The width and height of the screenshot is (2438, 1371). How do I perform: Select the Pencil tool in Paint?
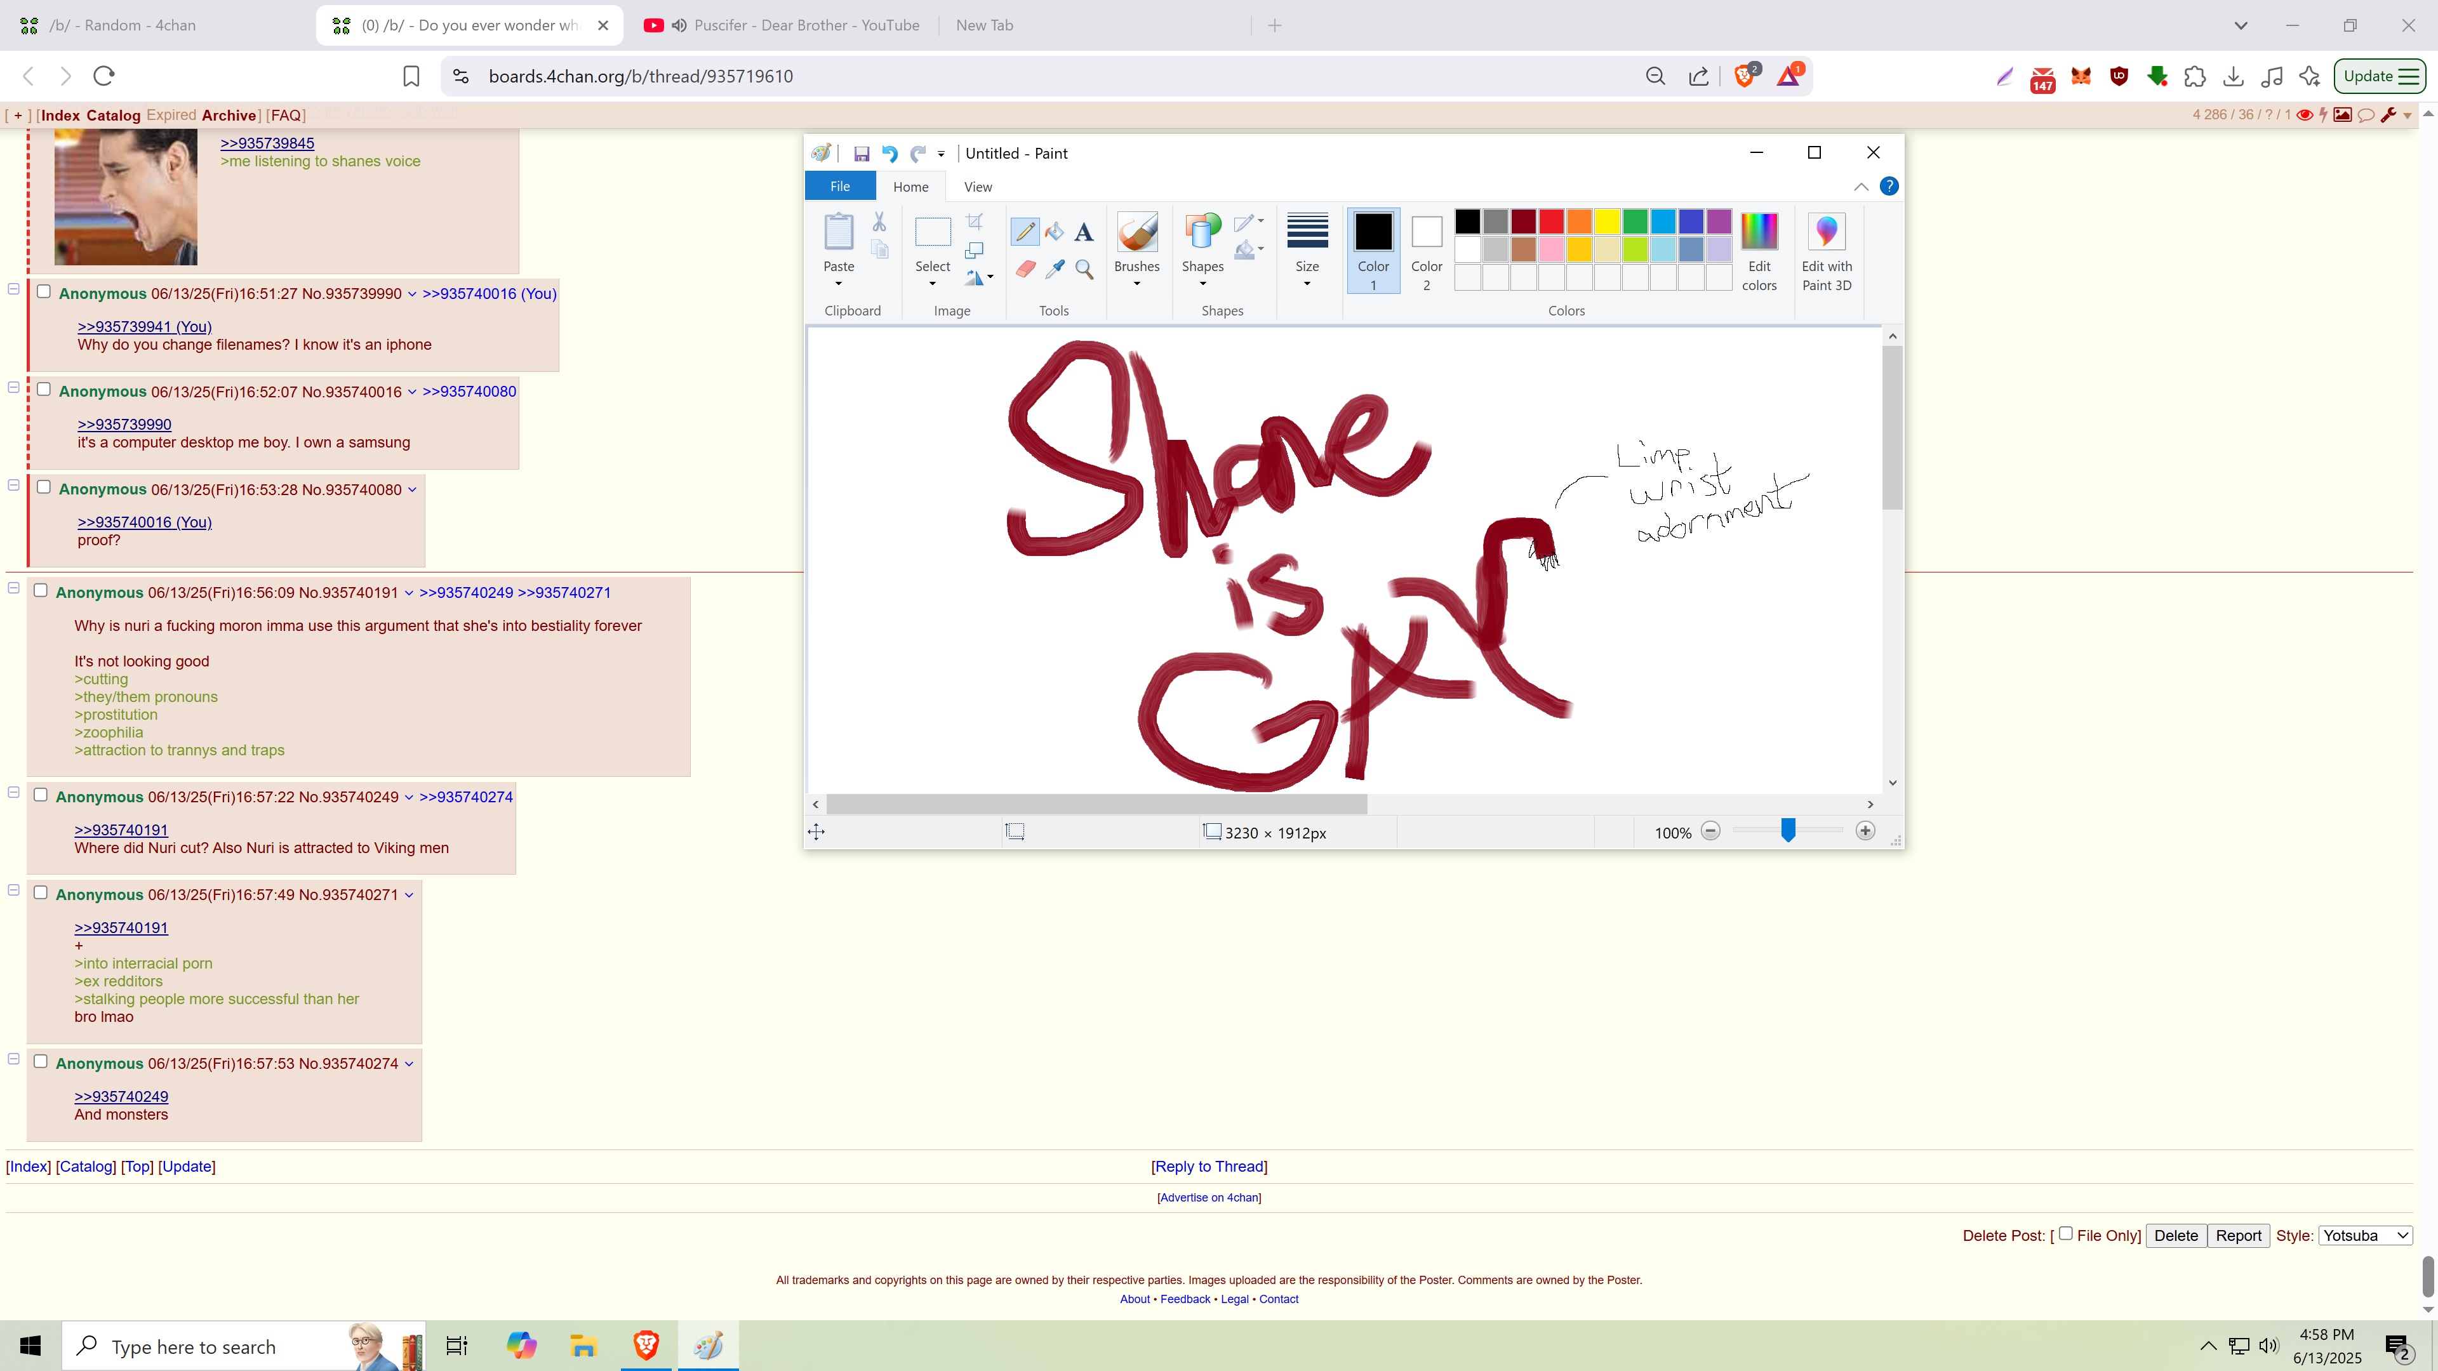[1025, 231]
